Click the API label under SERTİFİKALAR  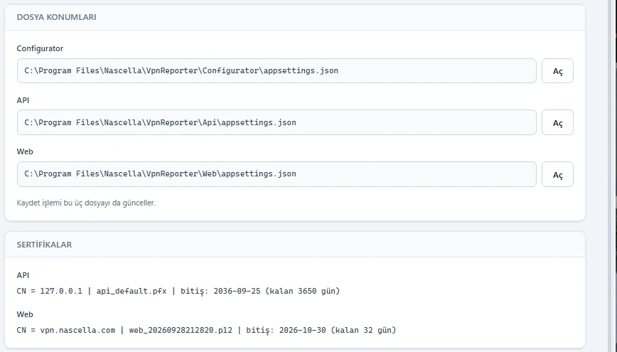pyautogui.click(x=23, y=275)
